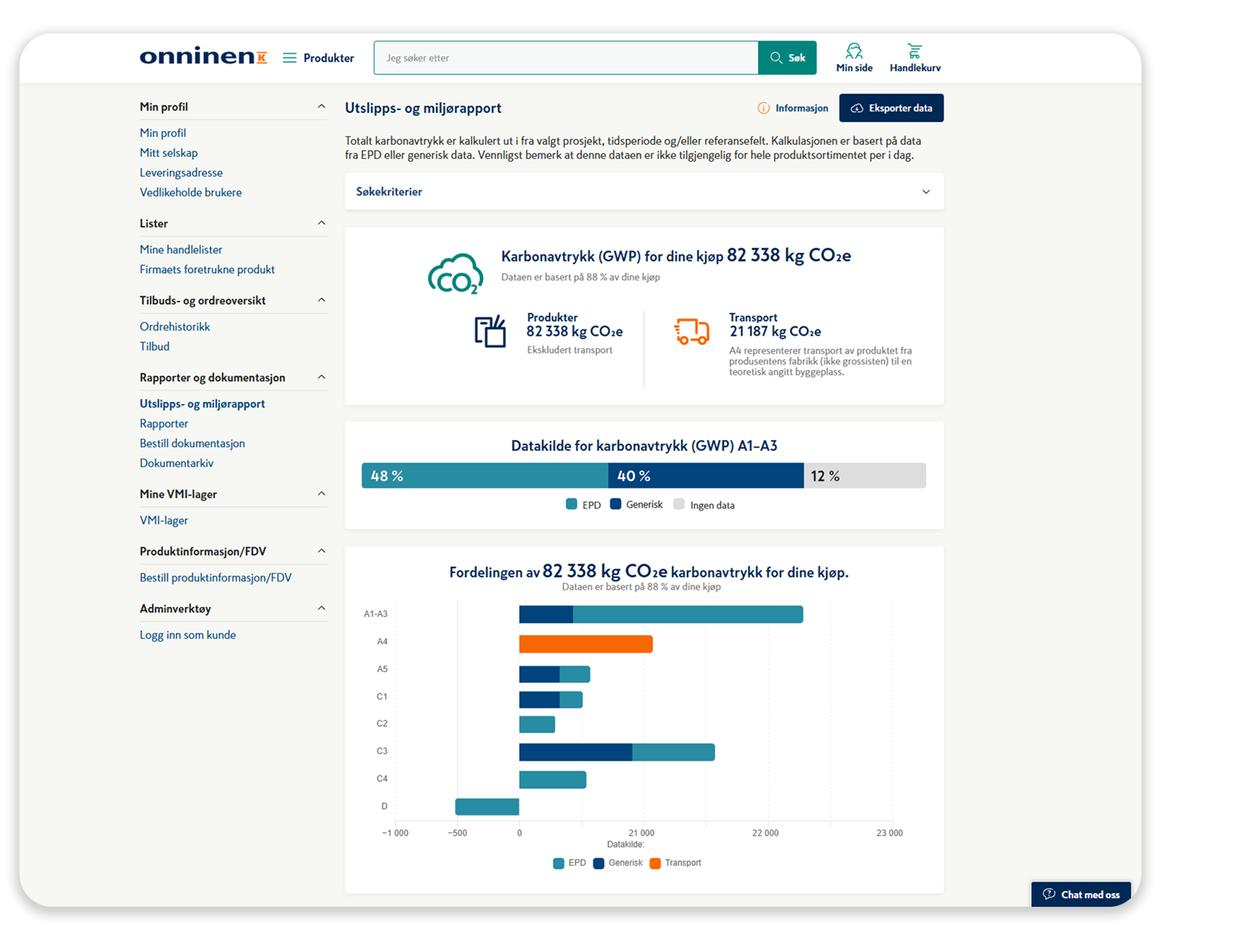
Task: Toggle EPD legend swatch below bar chart
Action: click(559, 863)
